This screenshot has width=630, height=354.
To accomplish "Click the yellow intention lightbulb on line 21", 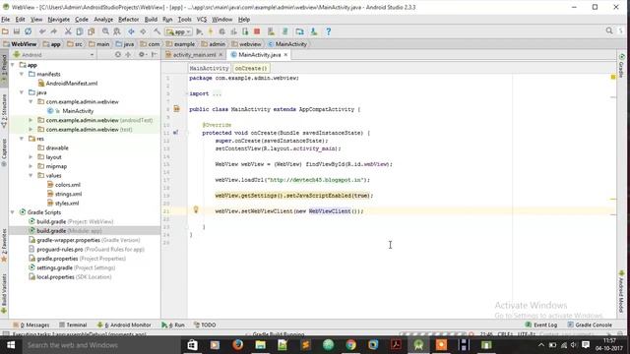I will 196,209.
